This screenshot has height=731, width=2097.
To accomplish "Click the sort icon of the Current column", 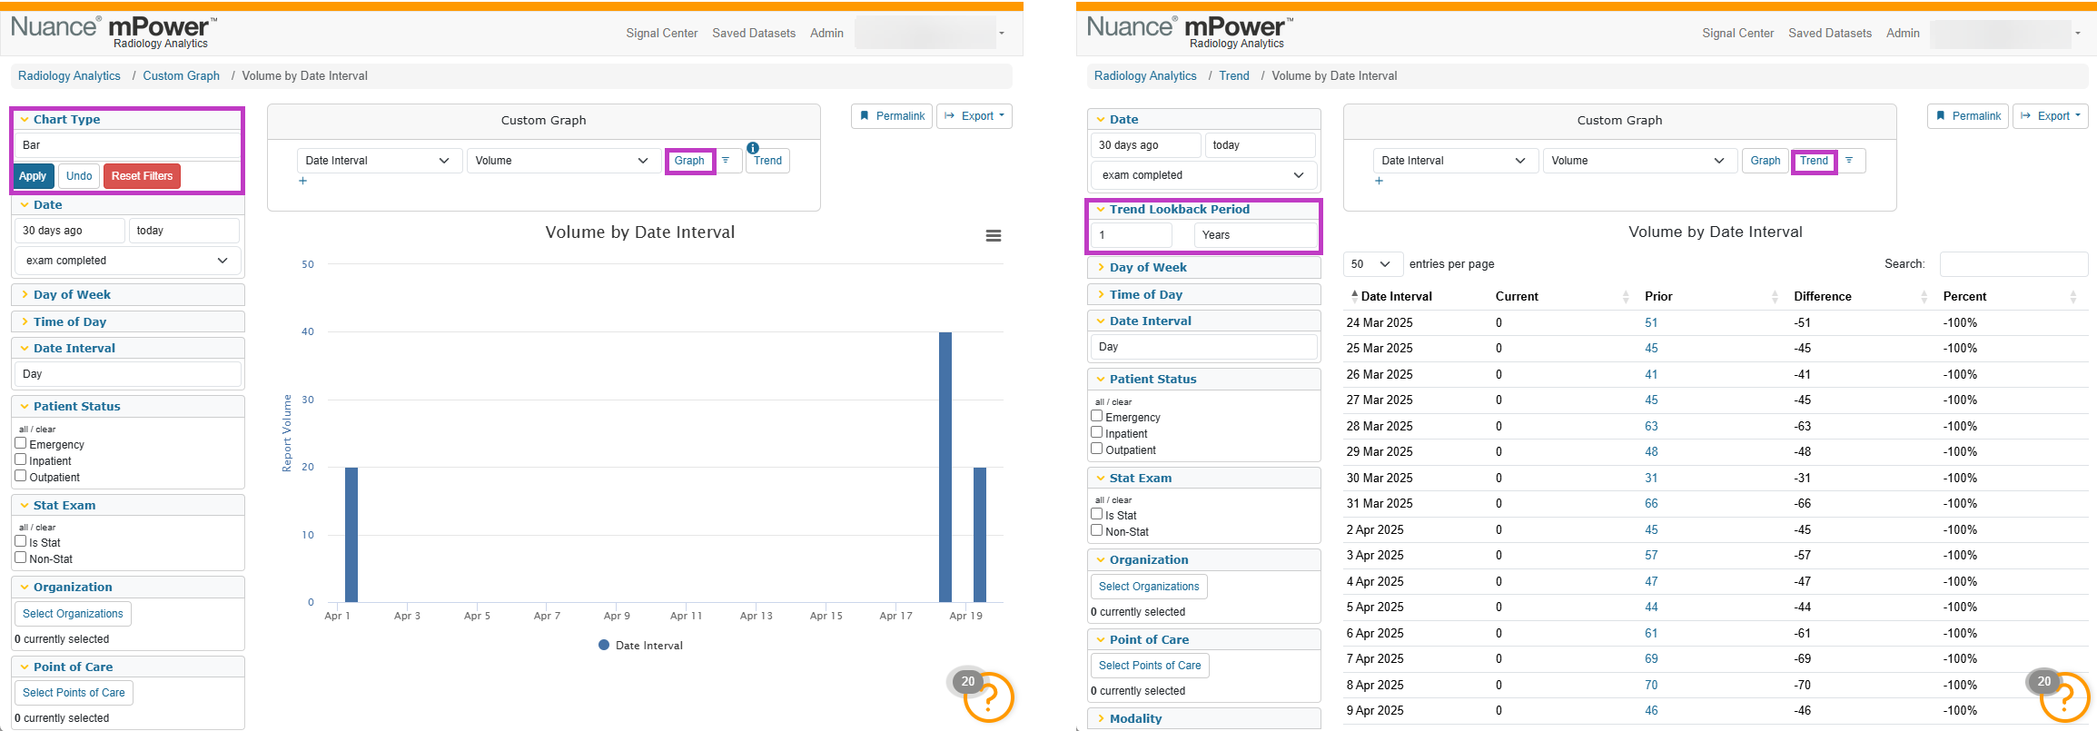I will coord(1626,297).
